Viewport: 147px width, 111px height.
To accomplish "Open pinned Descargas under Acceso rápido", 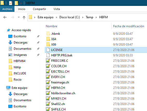I will click(x=20, y=42).
